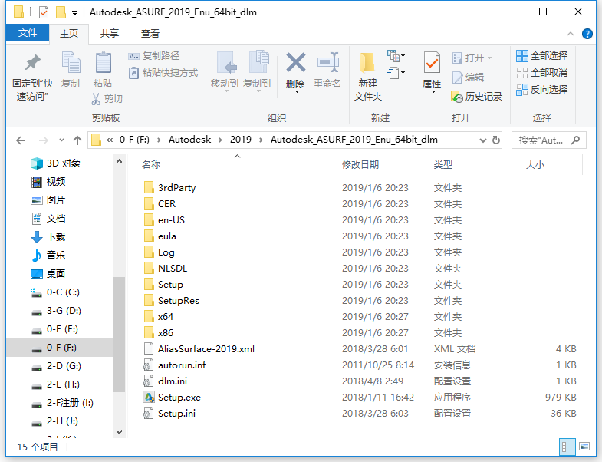Click the Properties checkmark icon
This screenshot has width=602, height=462.
click(432, 62)
